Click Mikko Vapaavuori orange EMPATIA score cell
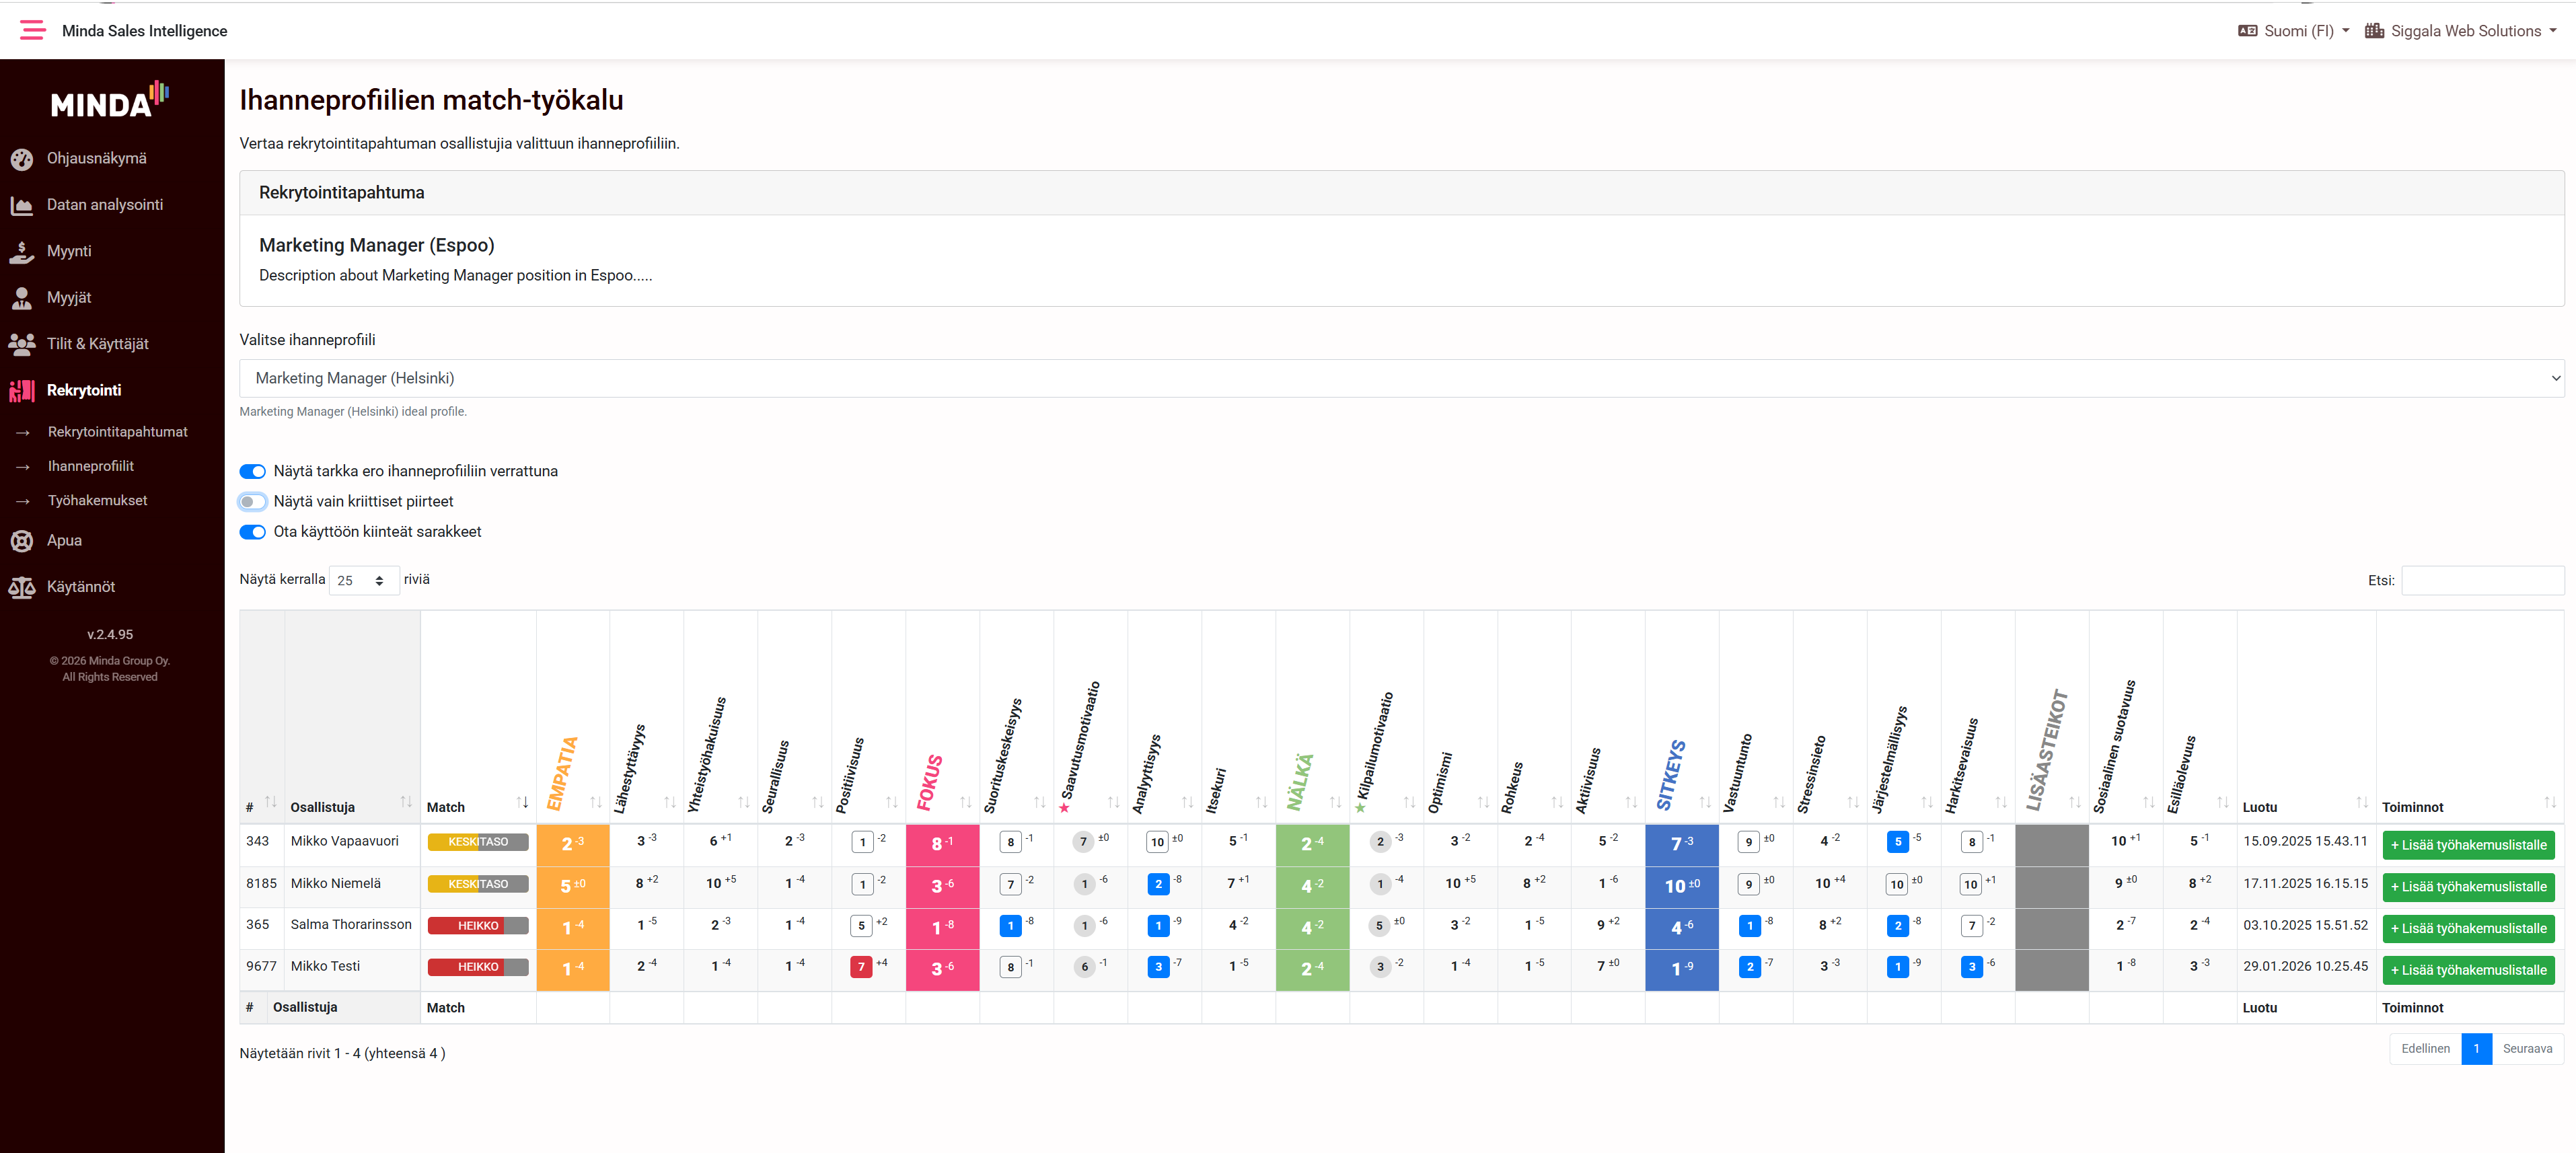Image resolution: width=2576 pixels, height=1153 pixels. click(573, 845)
